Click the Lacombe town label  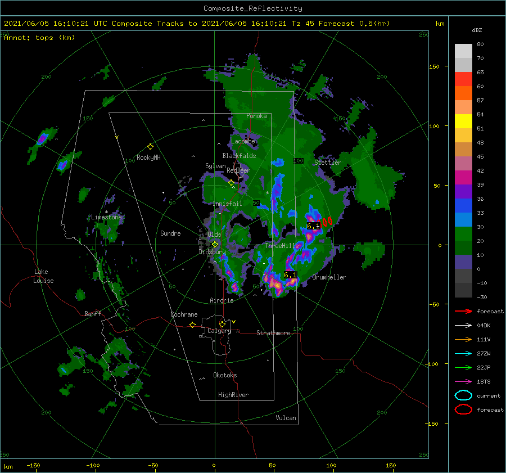click(243, 141)
